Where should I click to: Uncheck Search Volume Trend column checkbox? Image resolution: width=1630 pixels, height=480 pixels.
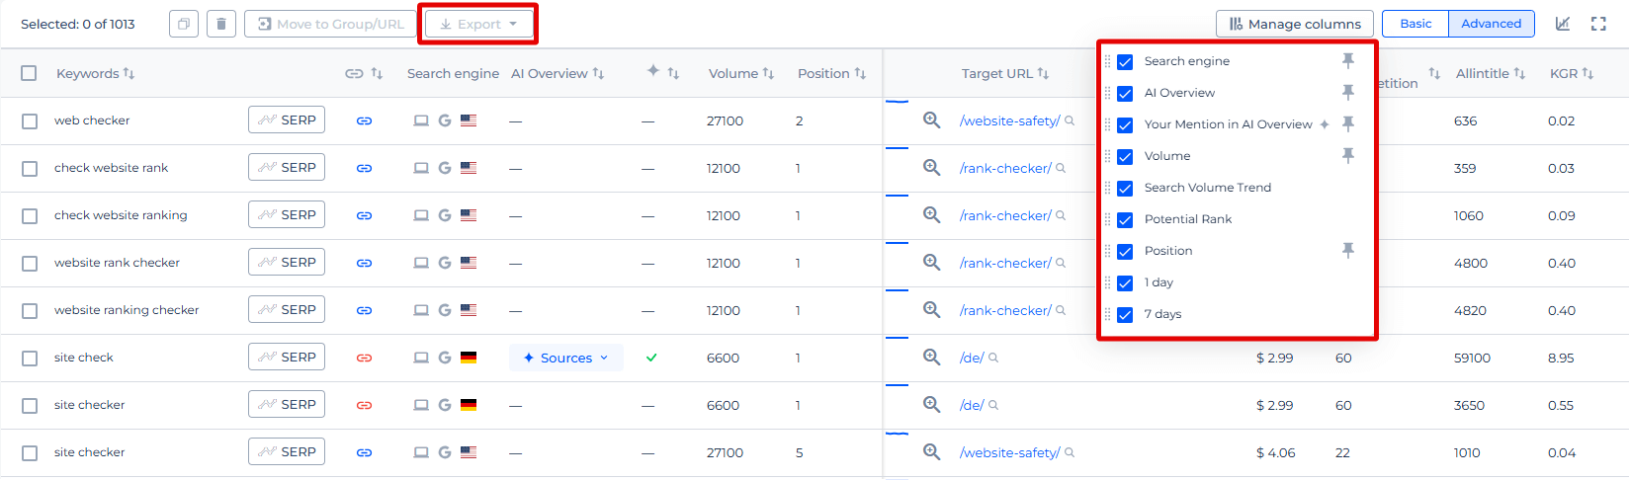(x=1125, y=188)
